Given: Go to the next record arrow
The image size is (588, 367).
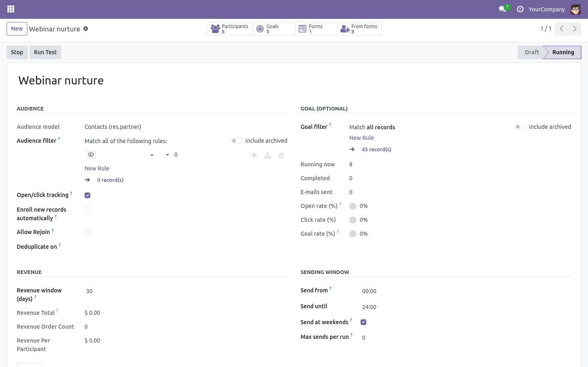Looking at the screenshot, I should click(575, 29).
